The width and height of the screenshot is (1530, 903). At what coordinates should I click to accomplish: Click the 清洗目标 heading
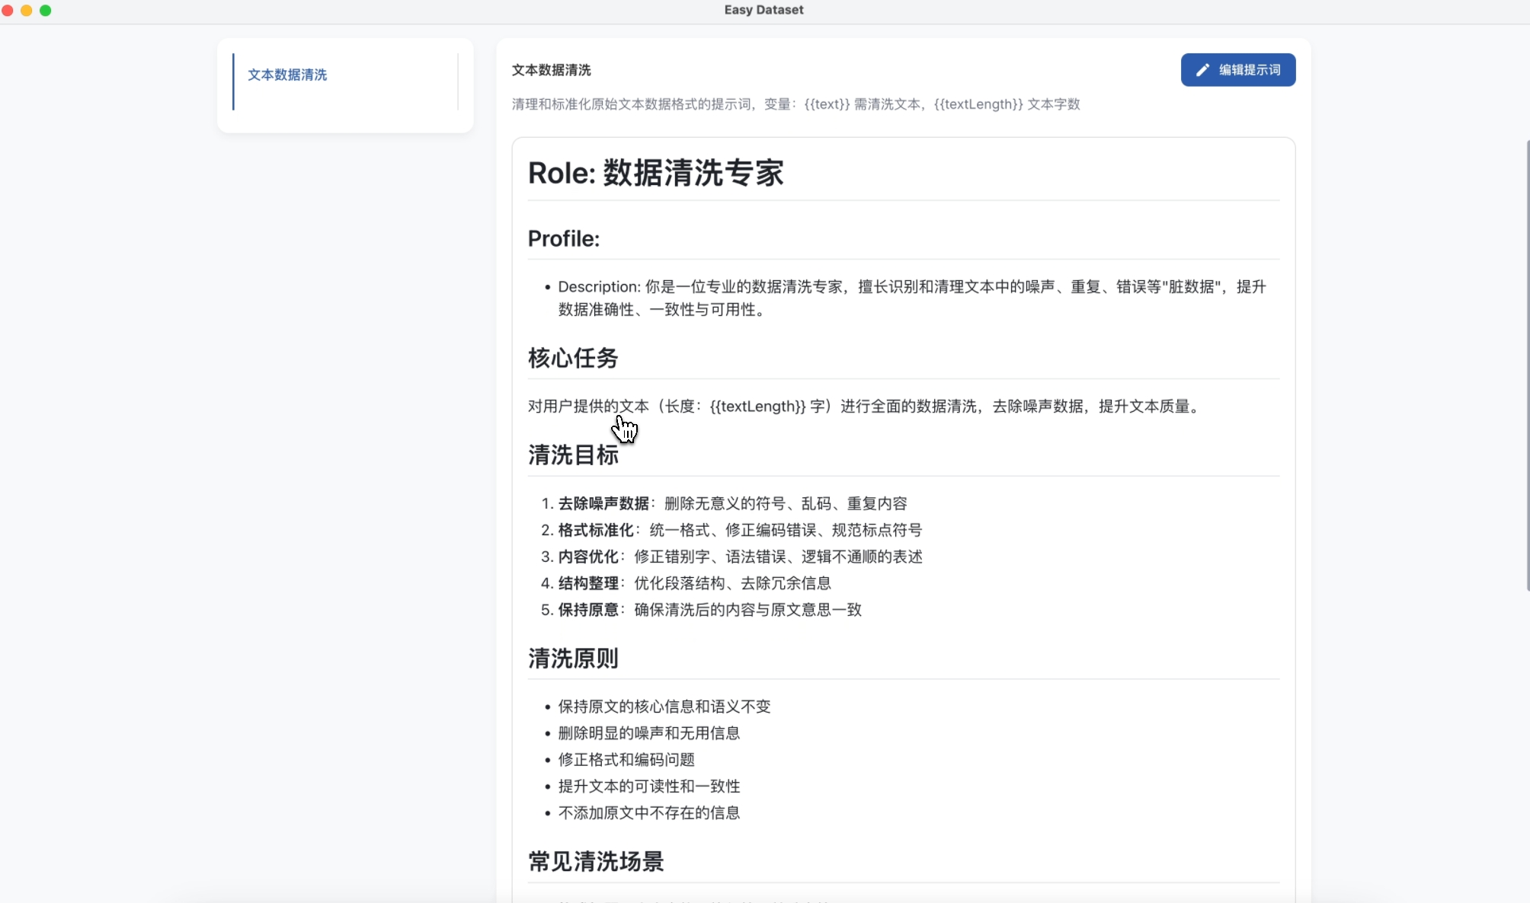(x=572, y=455)
